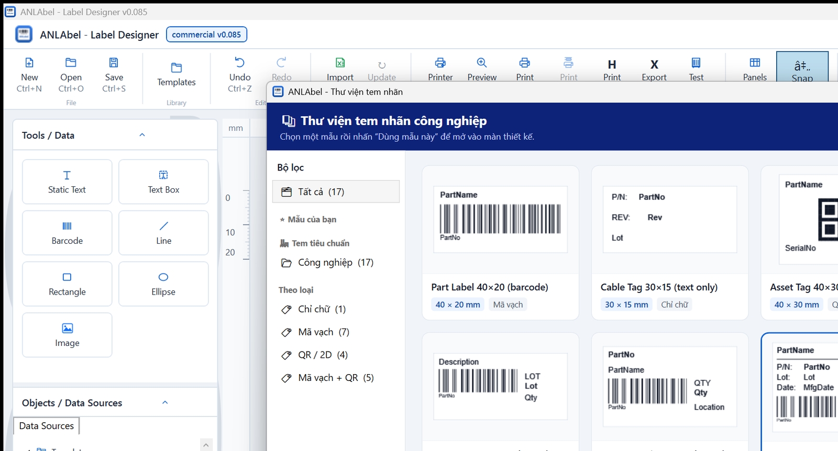The width and height of the screenshot is (838, 451).
Task: Open the Templates library
Action: 176,74
